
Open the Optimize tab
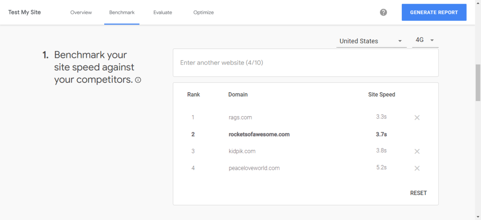coord(204,12)
